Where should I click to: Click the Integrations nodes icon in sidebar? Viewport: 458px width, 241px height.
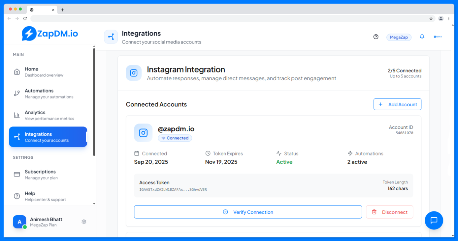[x=17, y=137]
